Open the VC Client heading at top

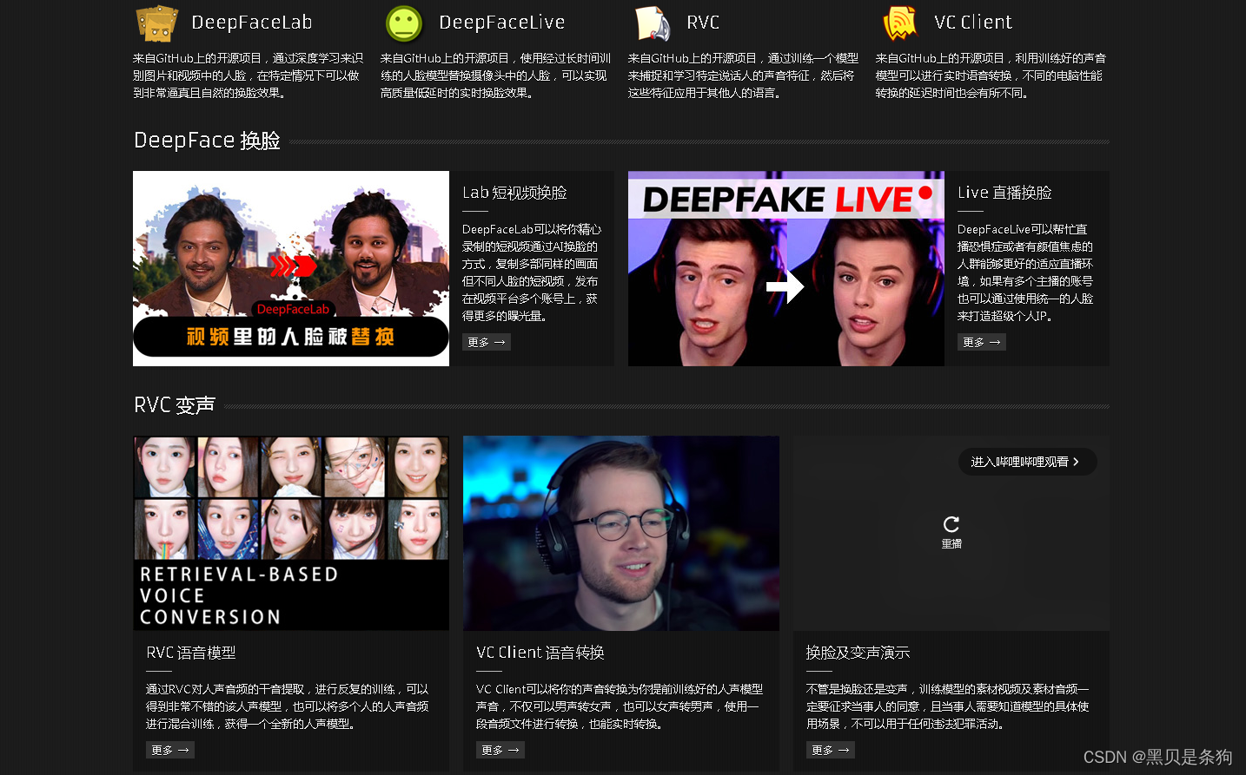(973, 23)
